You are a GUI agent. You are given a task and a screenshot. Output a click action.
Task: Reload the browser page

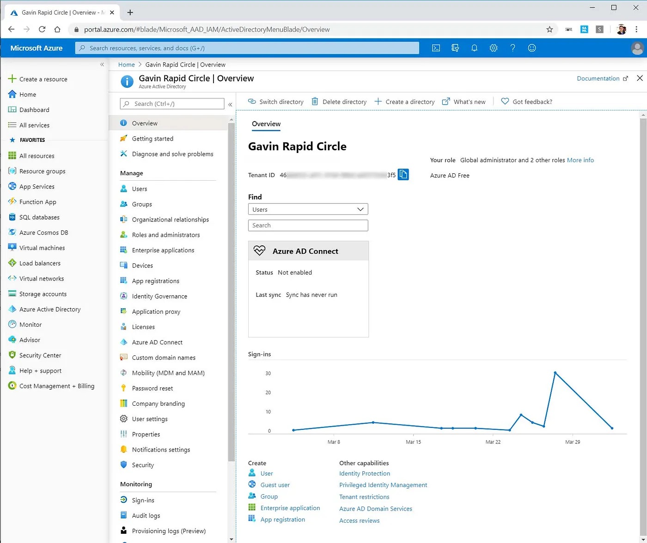42,29
